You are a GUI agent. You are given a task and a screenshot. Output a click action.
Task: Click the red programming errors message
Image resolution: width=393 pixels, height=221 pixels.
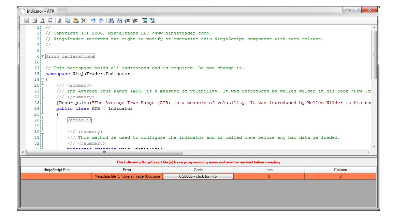(x=199, y=162)
